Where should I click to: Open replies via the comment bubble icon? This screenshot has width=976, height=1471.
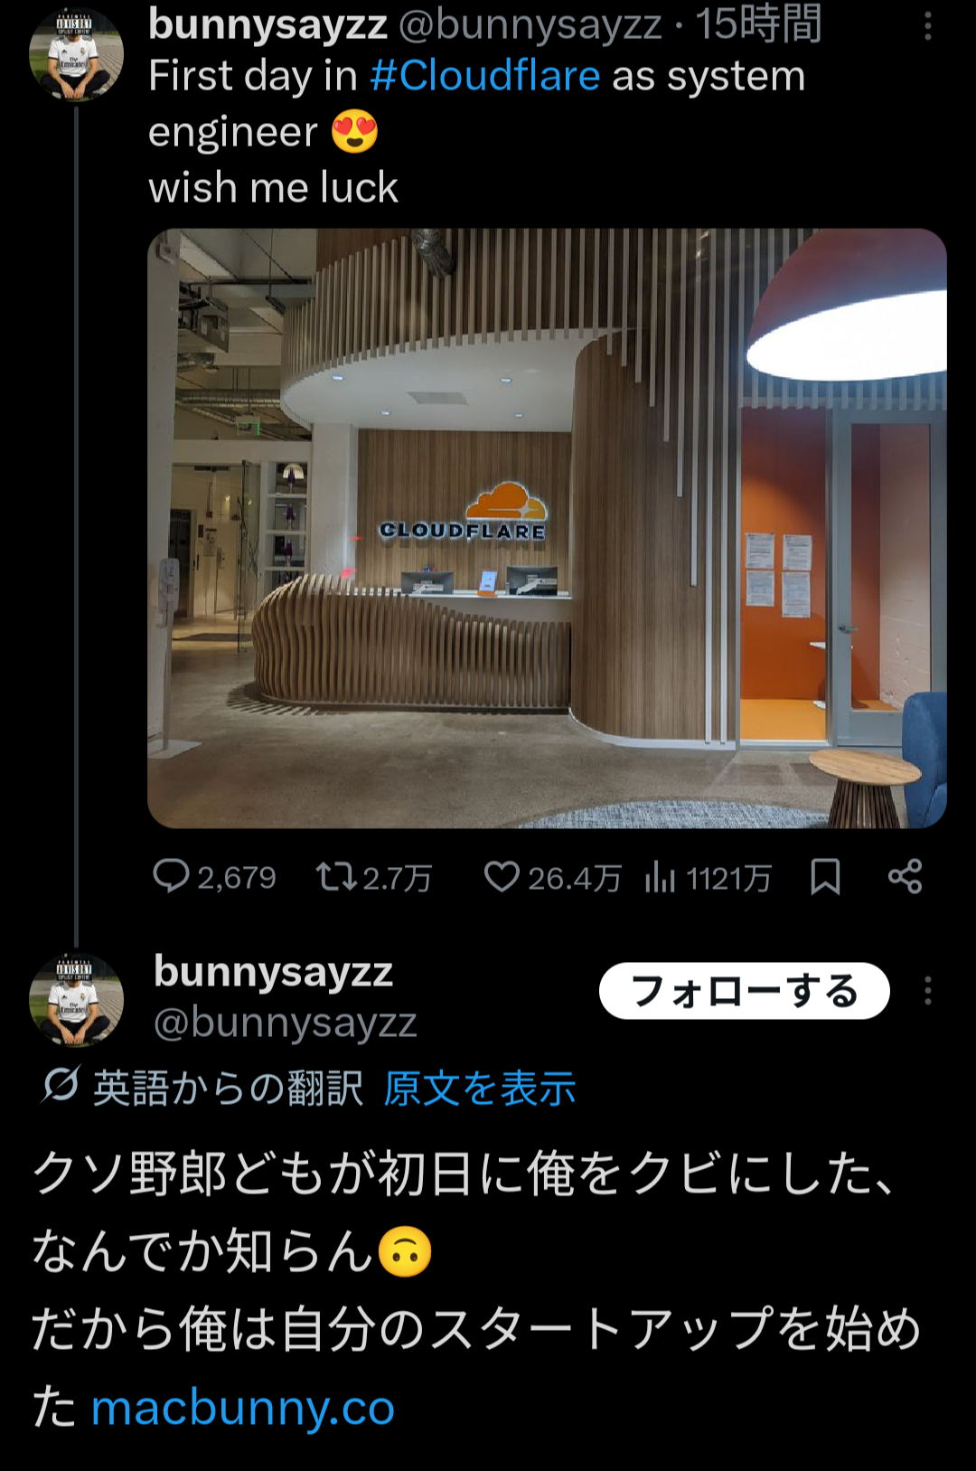(171, 876)
